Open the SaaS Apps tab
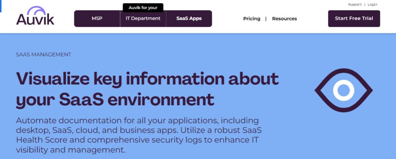396x159 pixels. [x=189, y=19]
